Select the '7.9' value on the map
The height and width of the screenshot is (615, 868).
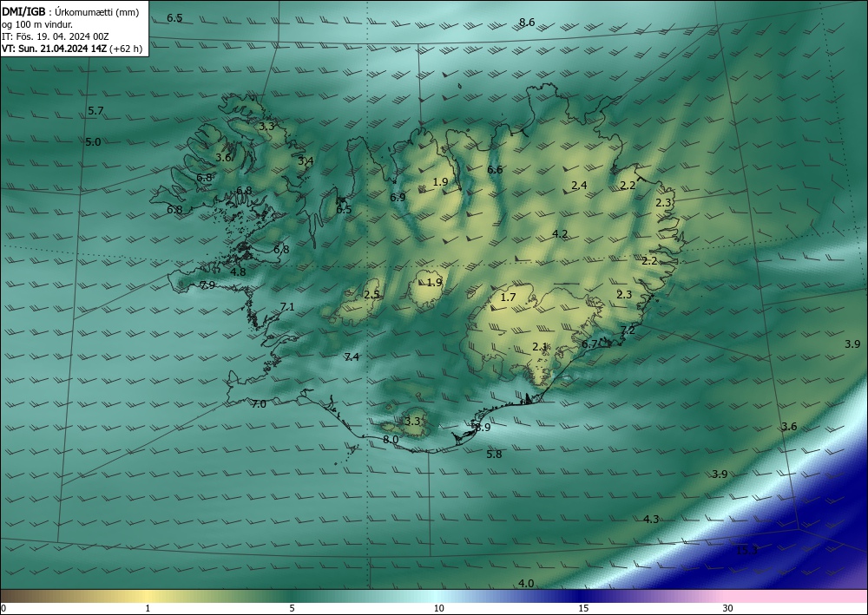207,285
